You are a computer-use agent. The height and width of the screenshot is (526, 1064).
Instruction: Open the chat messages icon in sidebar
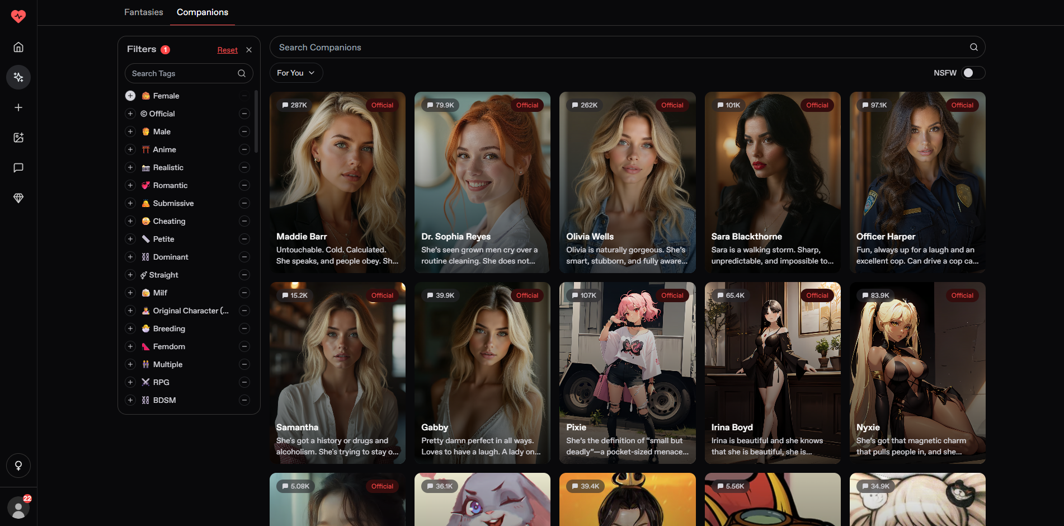click(x=18, y=168)
